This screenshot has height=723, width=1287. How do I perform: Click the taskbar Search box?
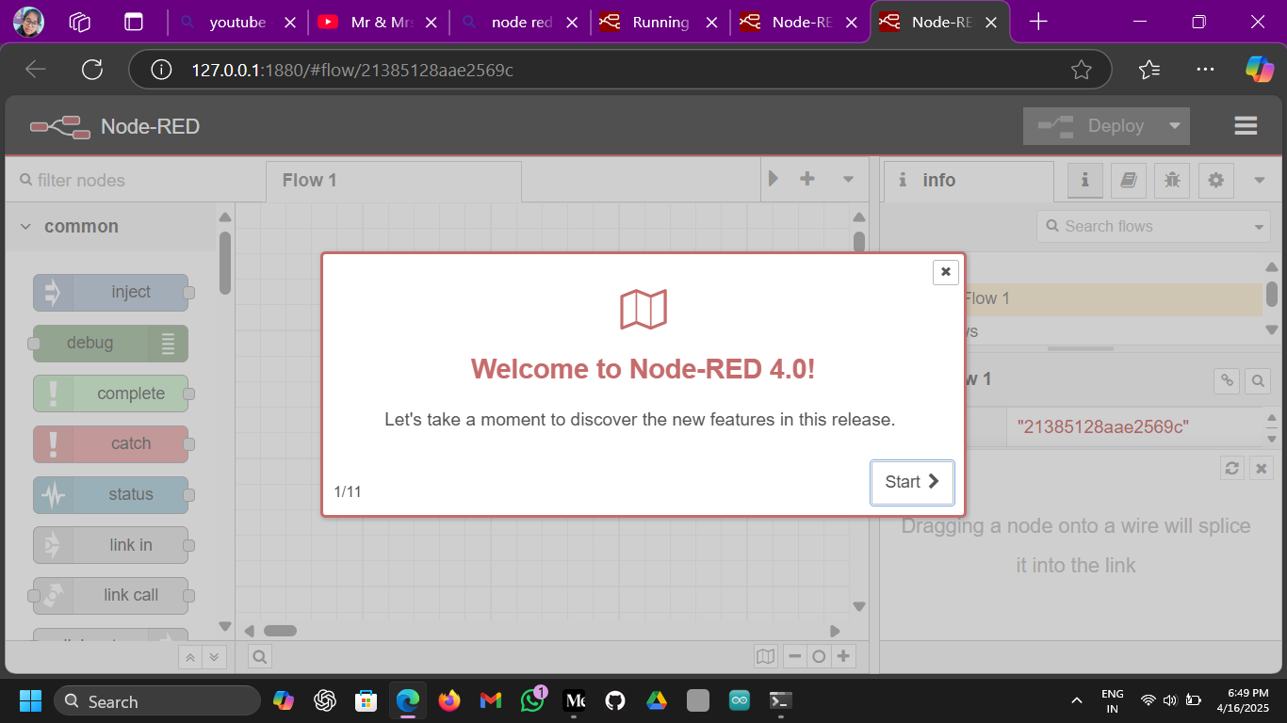(x=157, y=701)
